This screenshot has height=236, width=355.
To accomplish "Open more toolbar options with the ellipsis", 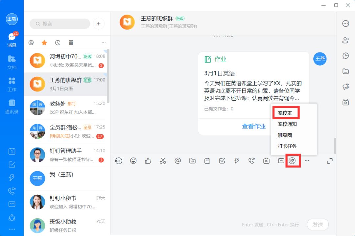I will point(307,161).
